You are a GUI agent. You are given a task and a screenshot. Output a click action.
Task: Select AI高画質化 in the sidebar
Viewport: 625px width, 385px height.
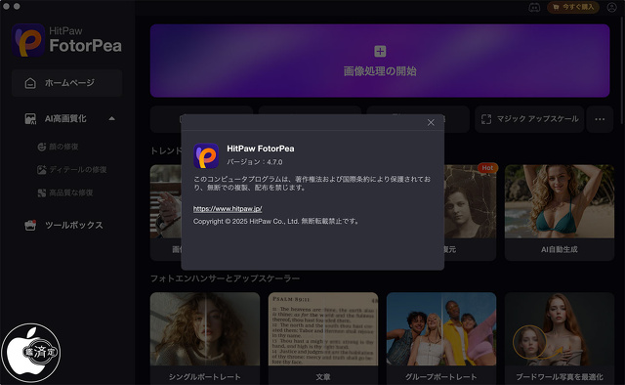65,118
